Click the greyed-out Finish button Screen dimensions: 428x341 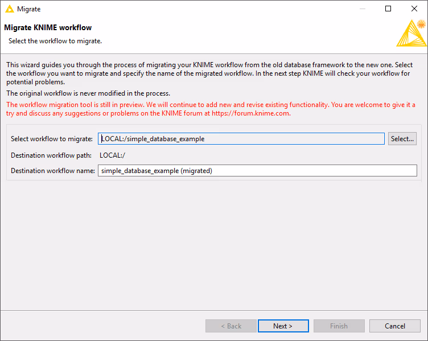click(x=339, y=326)
